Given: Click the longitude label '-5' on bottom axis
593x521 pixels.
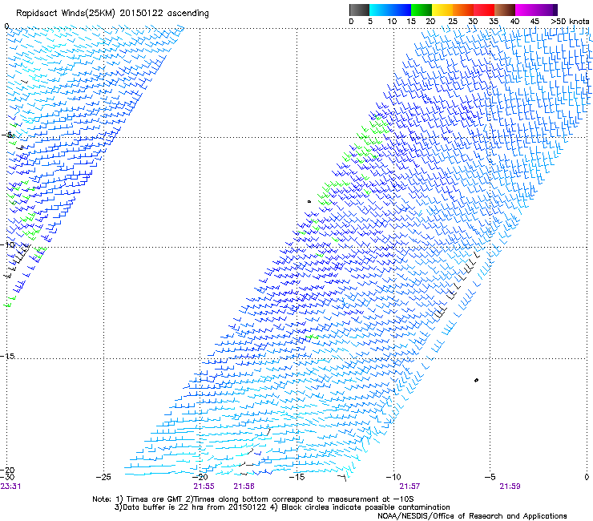Looking at the screenshot, I should point(490,477).
